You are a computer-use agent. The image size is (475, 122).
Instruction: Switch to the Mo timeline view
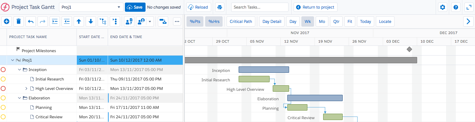[x=322, y=21]
